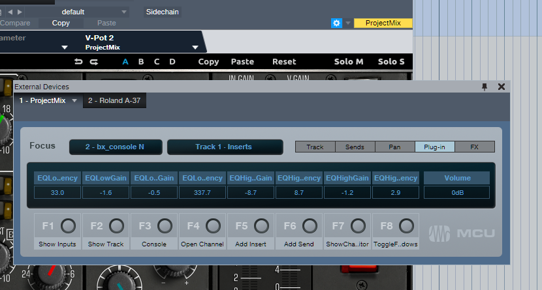542x290 pixels.
Task: Toggle the Compare button
Action: point(15,23)
